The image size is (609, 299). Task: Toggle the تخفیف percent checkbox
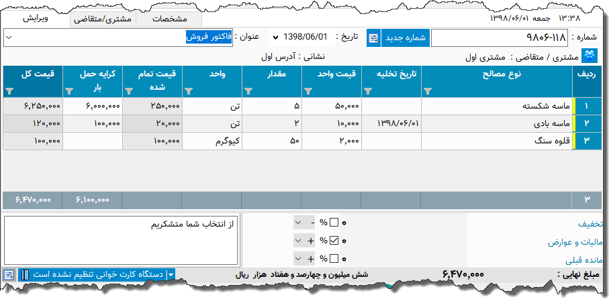pyautogui.click(x=334, y=223)
